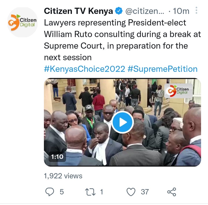Open the reply comment icon

tap(50, 192)
